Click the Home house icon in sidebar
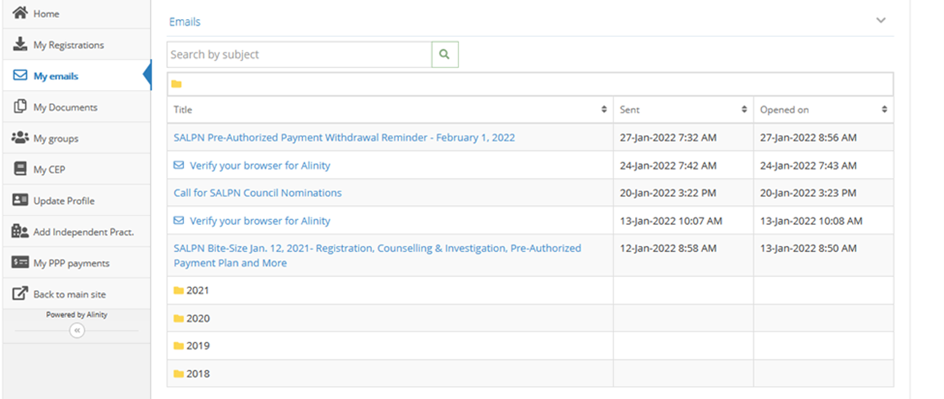The image size is (944, 399). [20, 13]
